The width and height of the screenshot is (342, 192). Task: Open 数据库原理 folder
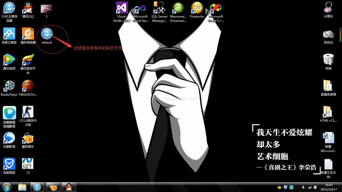[328, 88]
